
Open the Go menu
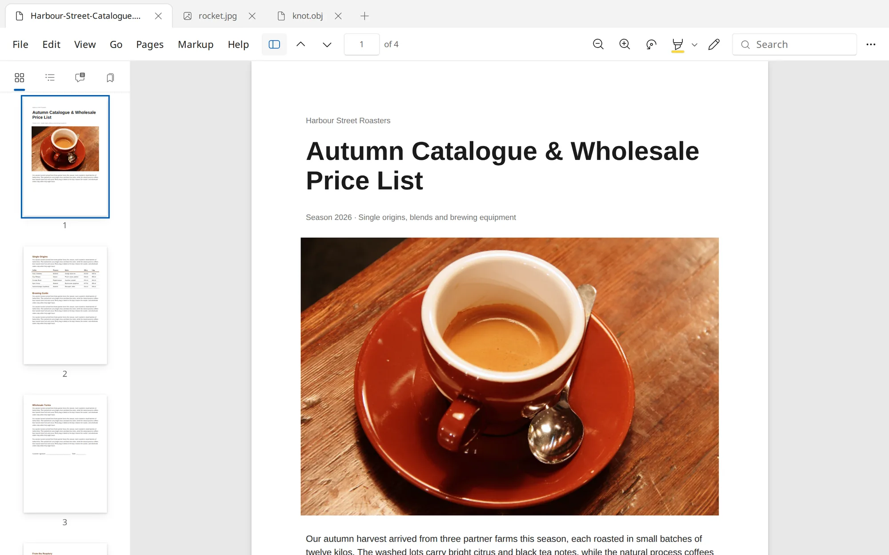coord(116,44)
